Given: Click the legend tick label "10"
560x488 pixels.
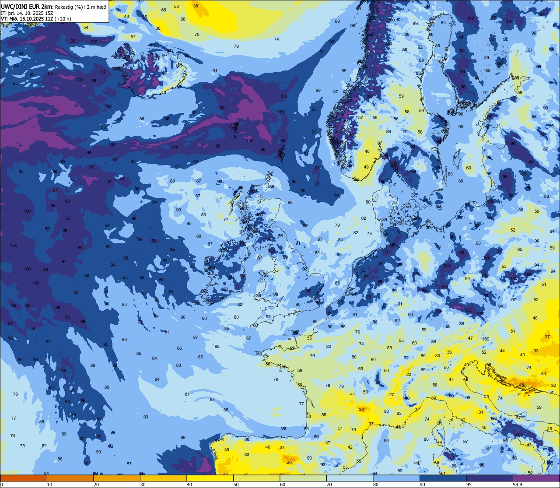Looking at the screenshot, I should [49, 484].
